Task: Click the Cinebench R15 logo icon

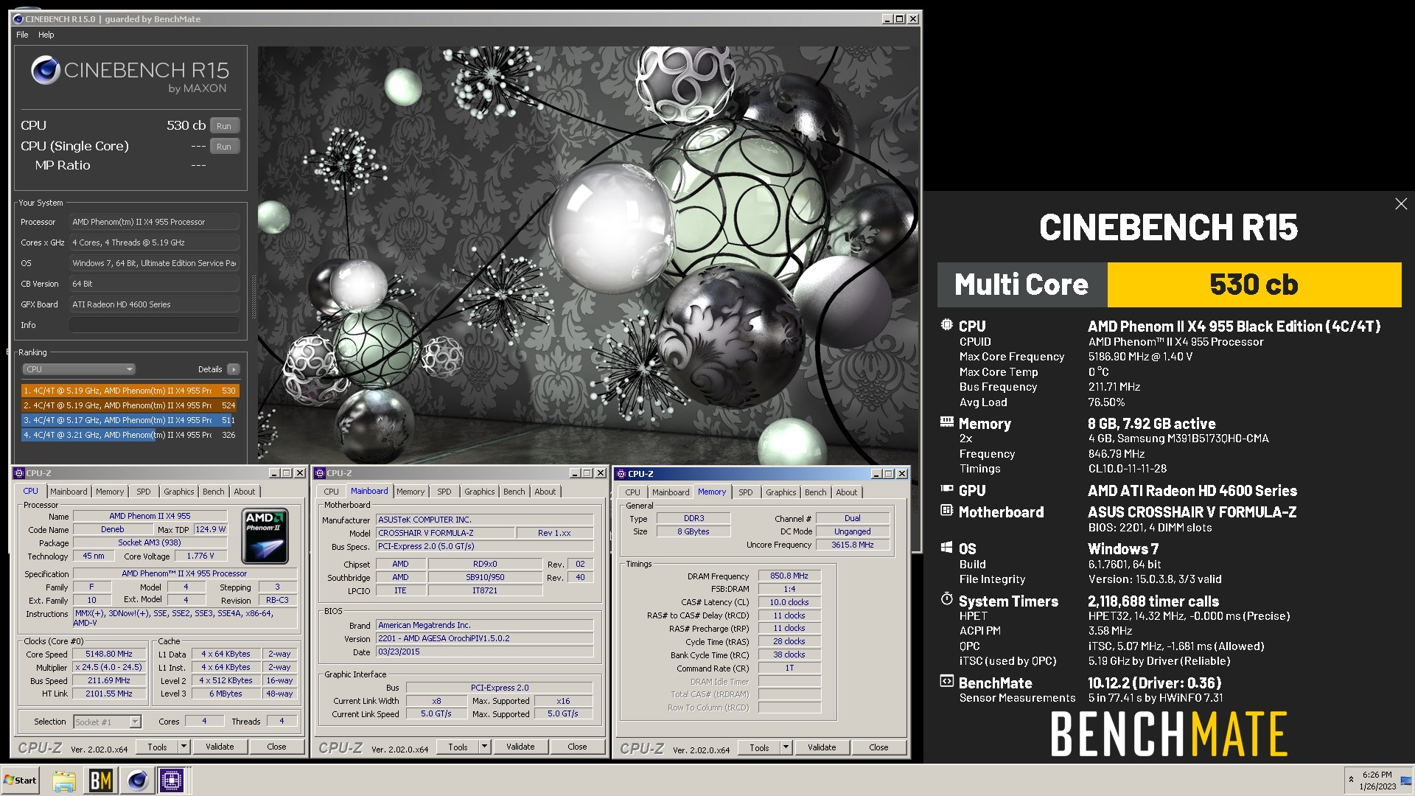Action: pyautogui.click(x=45, y=70)
